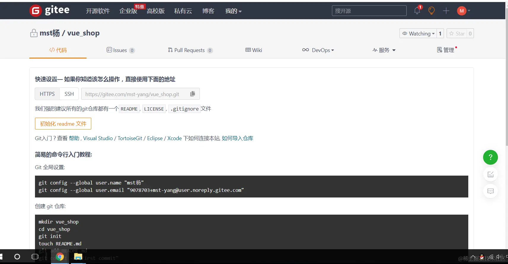This screenshot has width=508, height=264.
Task: Expand the 我的 dropdown menu
Action: click(x=233, y=11)
